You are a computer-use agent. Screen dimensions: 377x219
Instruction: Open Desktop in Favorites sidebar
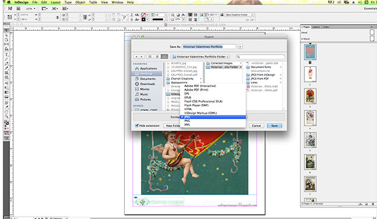click(x=146, y=73)
